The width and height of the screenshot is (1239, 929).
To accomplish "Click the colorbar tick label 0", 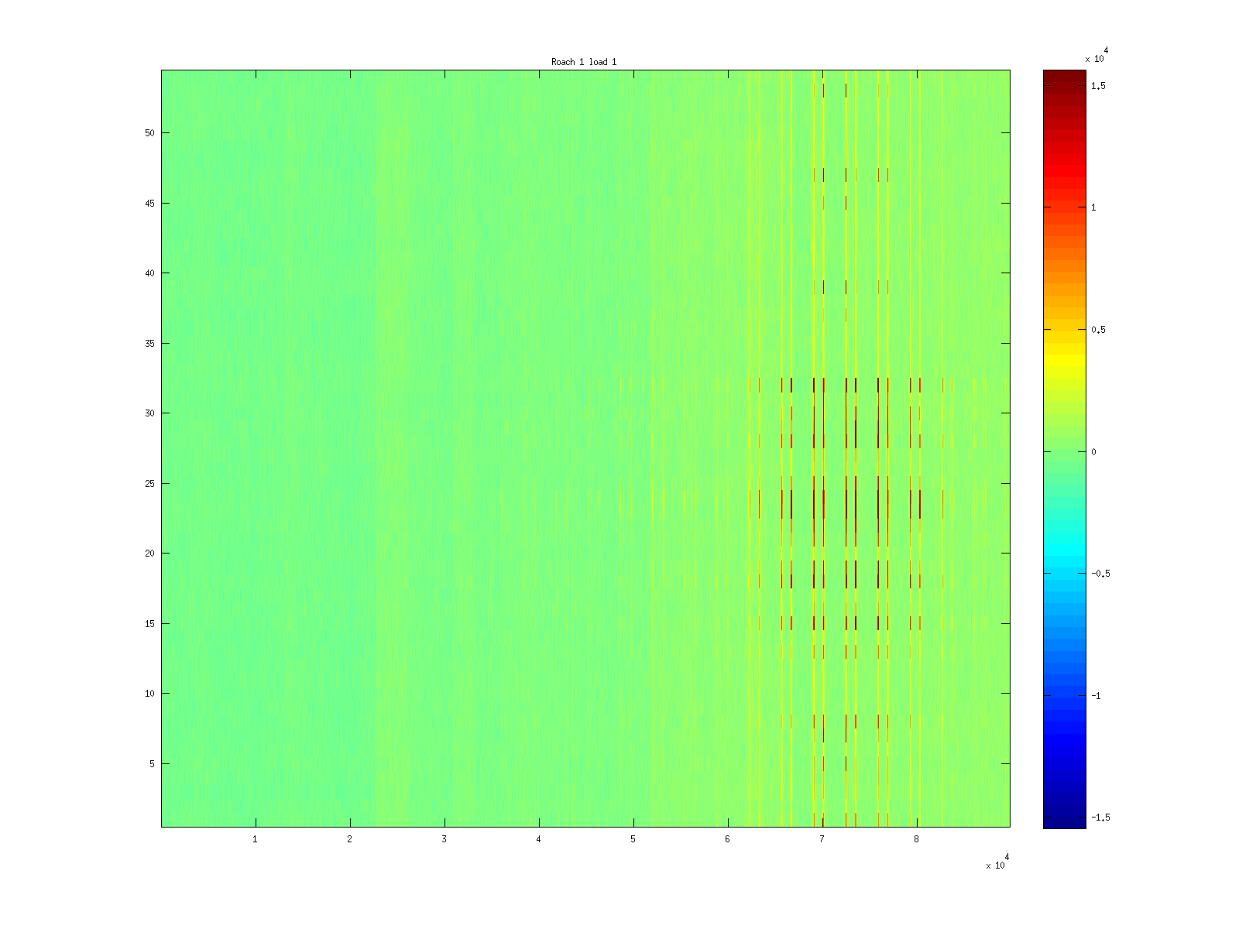I will coord(1093,452).
